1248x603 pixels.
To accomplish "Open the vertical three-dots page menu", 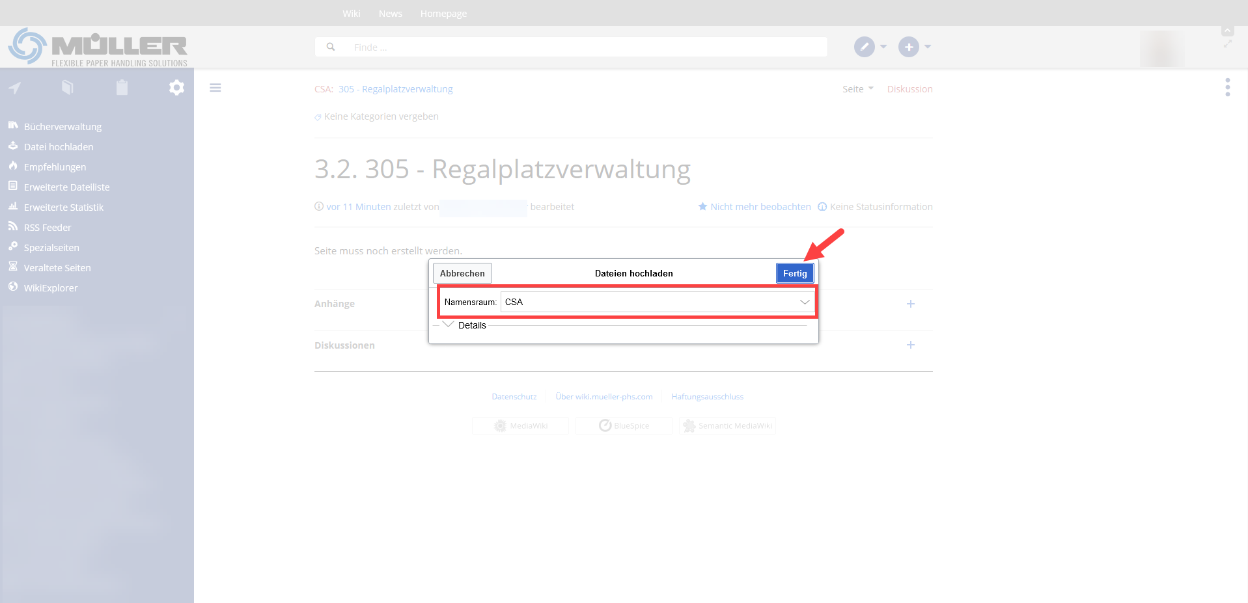I will (1227, 87).
